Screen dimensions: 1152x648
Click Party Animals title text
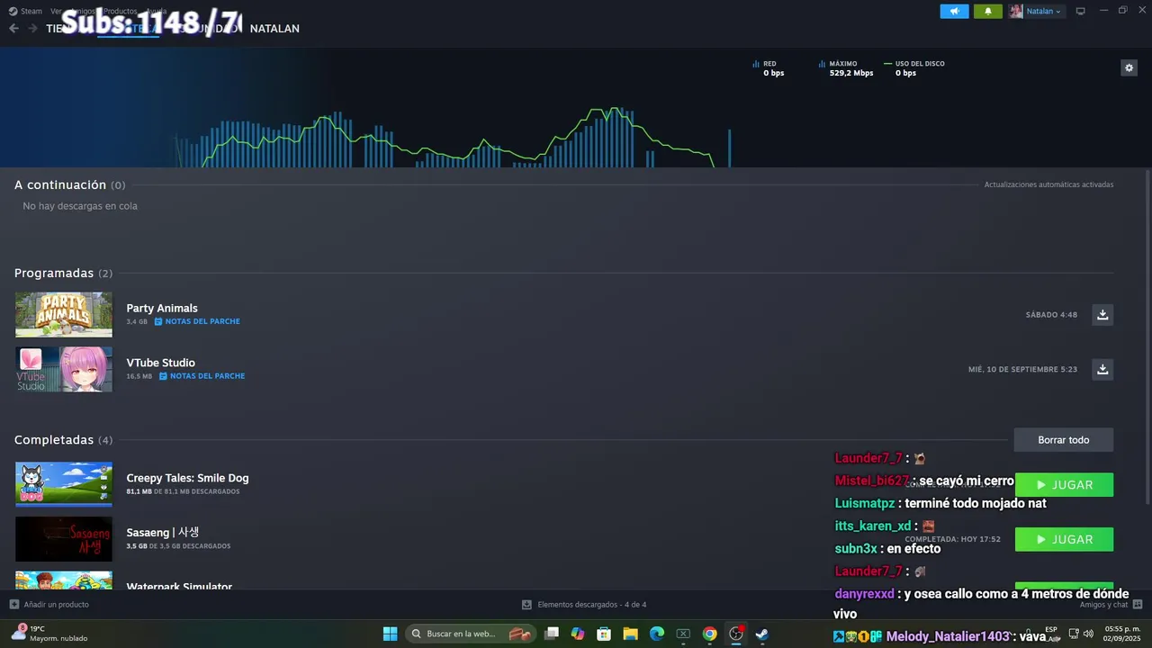(162, 308)
